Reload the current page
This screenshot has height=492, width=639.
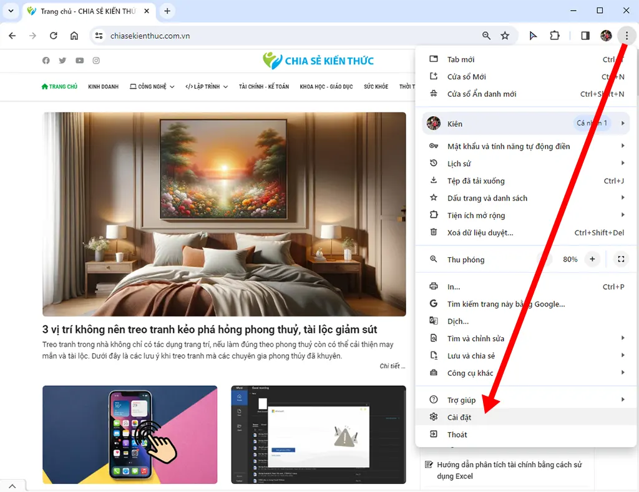click(53, 36)
